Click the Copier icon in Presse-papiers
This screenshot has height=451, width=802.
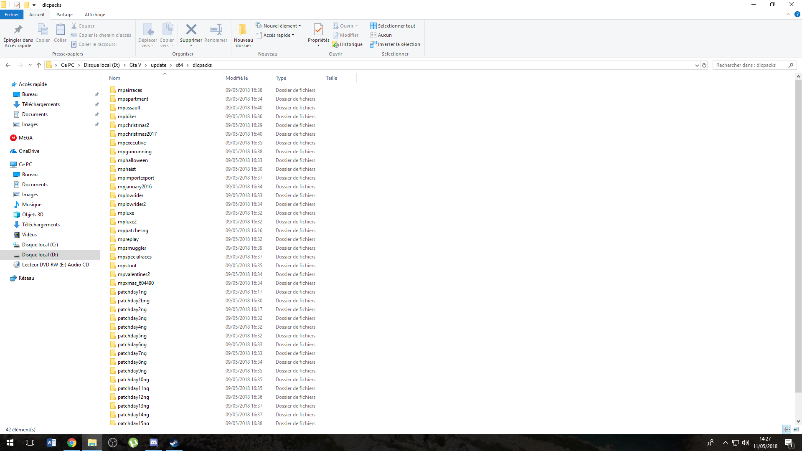43,33
